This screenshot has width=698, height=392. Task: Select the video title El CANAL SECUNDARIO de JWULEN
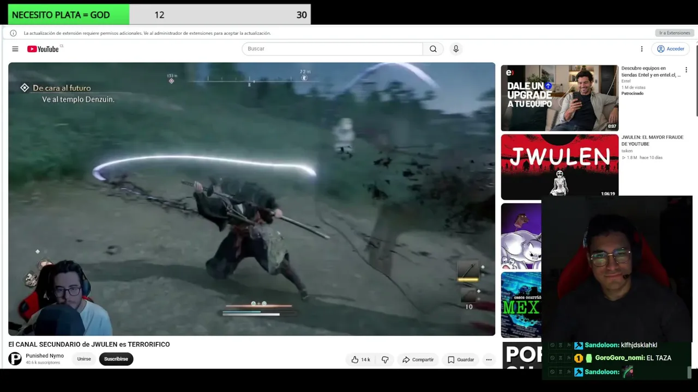89,344
